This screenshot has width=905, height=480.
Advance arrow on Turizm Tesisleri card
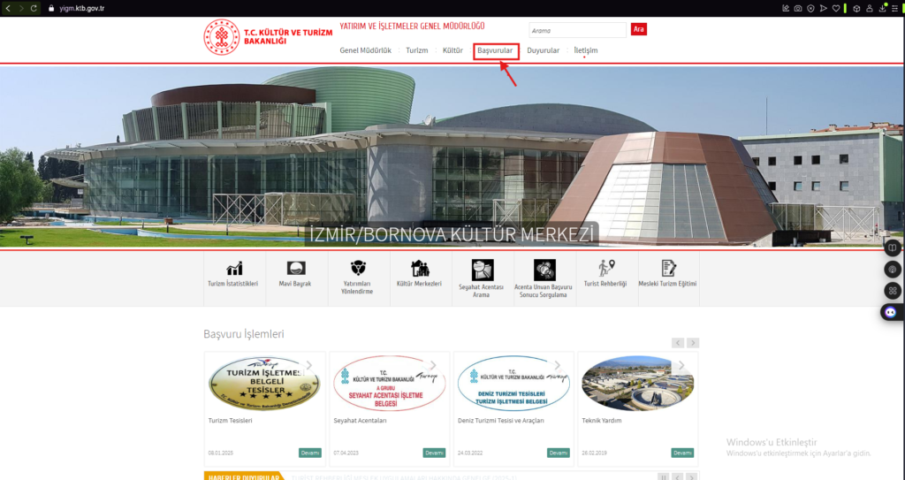pyautogui.click(x=309, y=366)
